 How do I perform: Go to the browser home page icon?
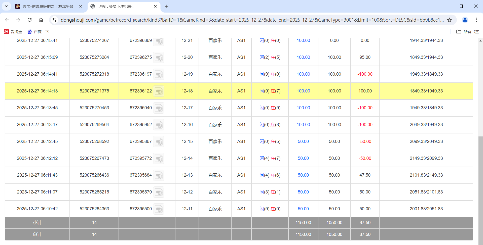41,20
